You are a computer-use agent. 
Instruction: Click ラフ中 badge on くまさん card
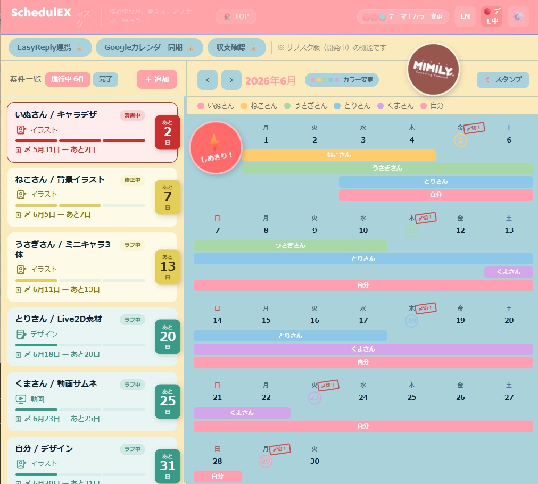tap(132, 385)
